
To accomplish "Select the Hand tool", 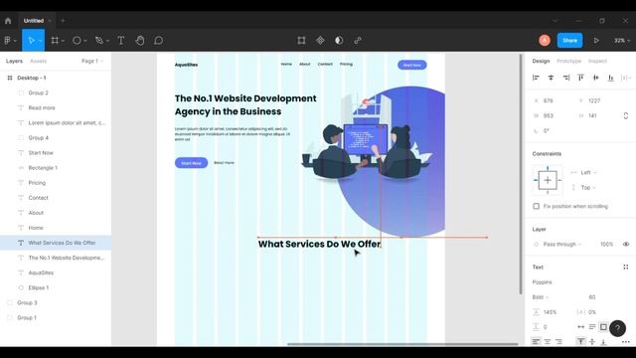I will (140, 40).
